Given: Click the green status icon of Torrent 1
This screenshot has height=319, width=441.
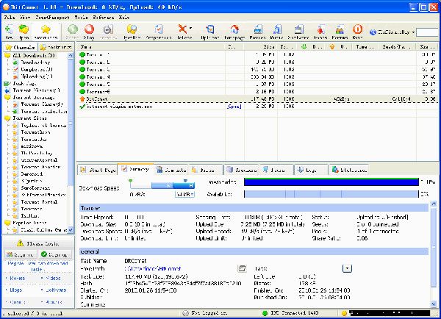Looking at the screenshot, I should click(x=82, y=54).
